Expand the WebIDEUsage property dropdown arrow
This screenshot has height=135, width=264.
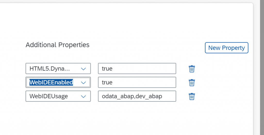83,97
